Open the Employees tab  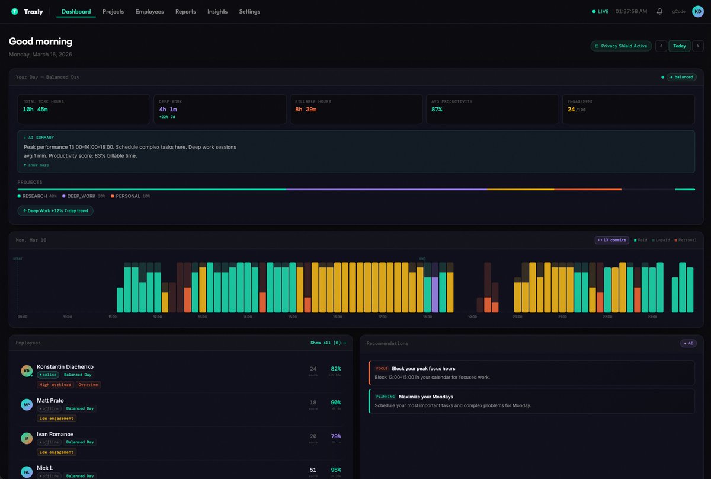(149, 11)
